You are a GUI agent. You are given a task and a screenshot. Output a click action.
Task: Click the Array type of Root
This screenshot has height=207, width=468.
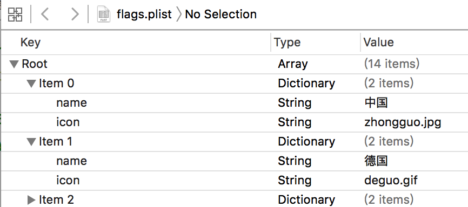tap(293, 64)
